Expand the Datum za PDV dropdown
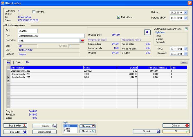This screenshot has width=193, height=137. tap(186, 18)
